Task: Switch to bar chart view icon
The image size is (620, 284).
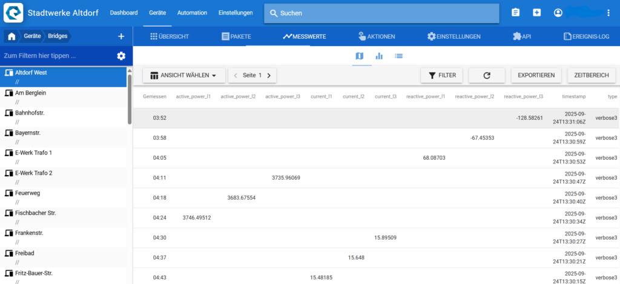Action: [379, 56]
